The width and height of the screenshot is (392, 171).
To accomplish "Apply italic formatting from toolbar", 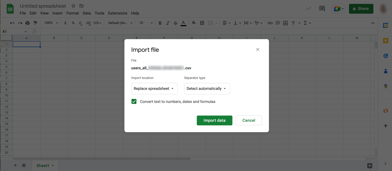I will 168,23.
